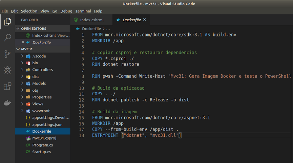Close the Dockerfile editor tab
The height and width of the screenshot is (163, 293).
pos(145,20)
